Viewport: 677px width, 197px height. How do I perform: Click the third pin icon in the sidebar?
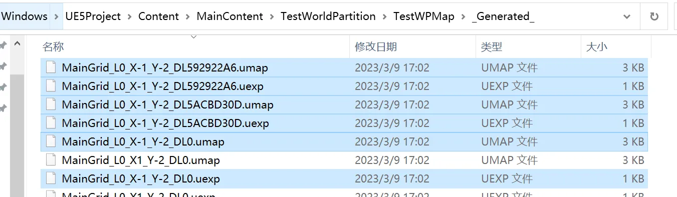point(3,87)
